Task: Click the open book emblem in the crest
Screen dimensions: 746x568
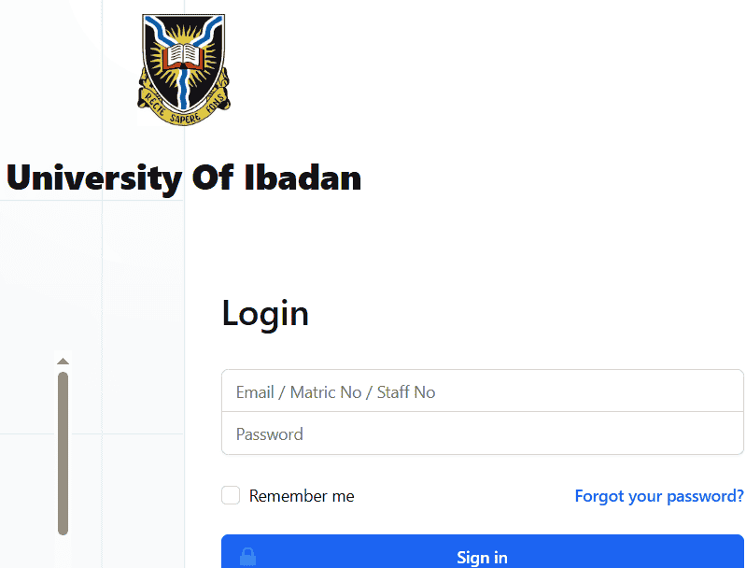Action: (183, 58)
